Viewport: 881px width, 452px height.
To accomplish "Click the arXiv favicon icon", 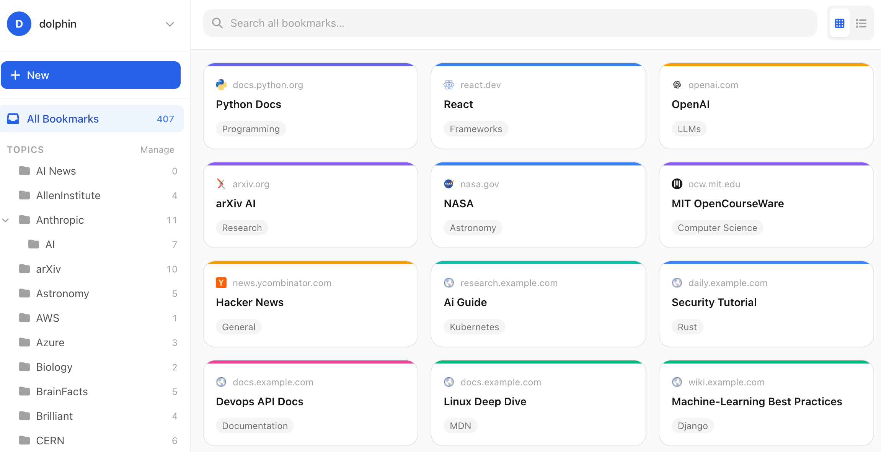I will pyautogui.click(x=221, y=184).
